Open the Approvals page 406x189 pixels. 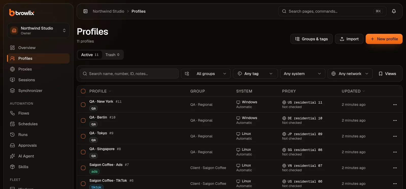point(38,145)
